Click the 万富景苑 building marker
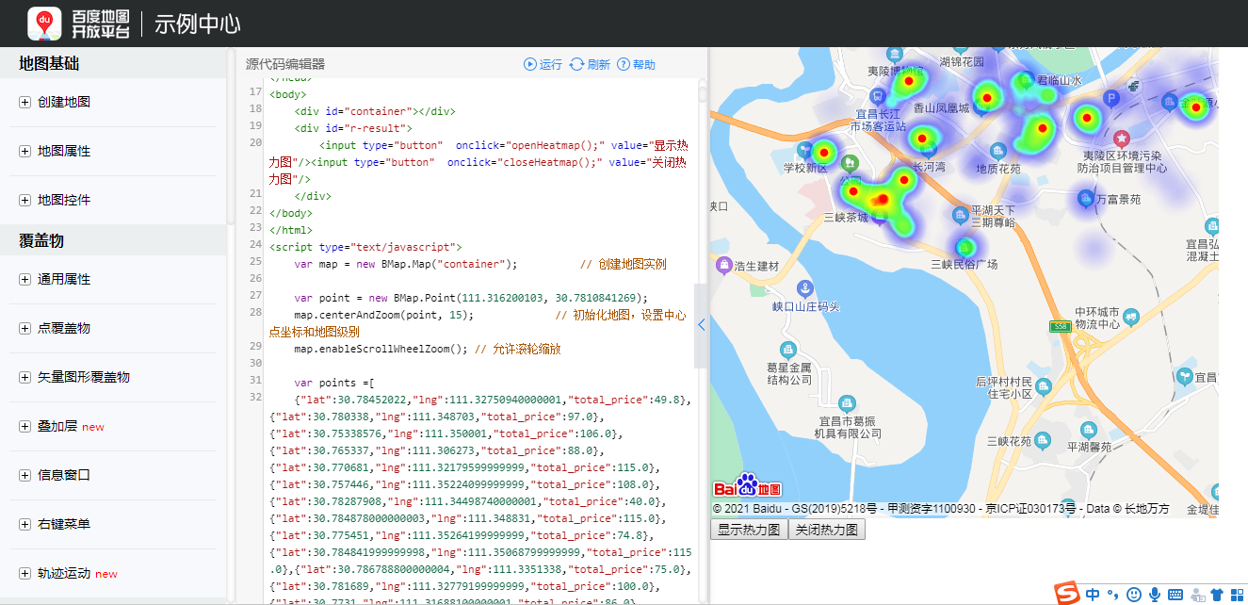 [x=1085, y=199]
